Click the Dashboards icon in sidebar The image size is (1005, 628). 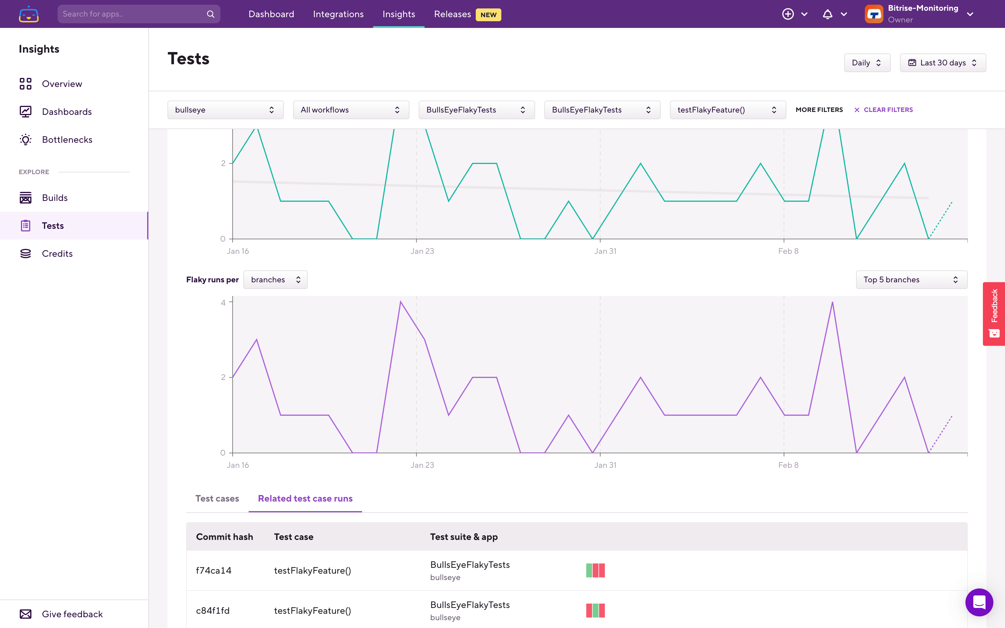point(25,111)
